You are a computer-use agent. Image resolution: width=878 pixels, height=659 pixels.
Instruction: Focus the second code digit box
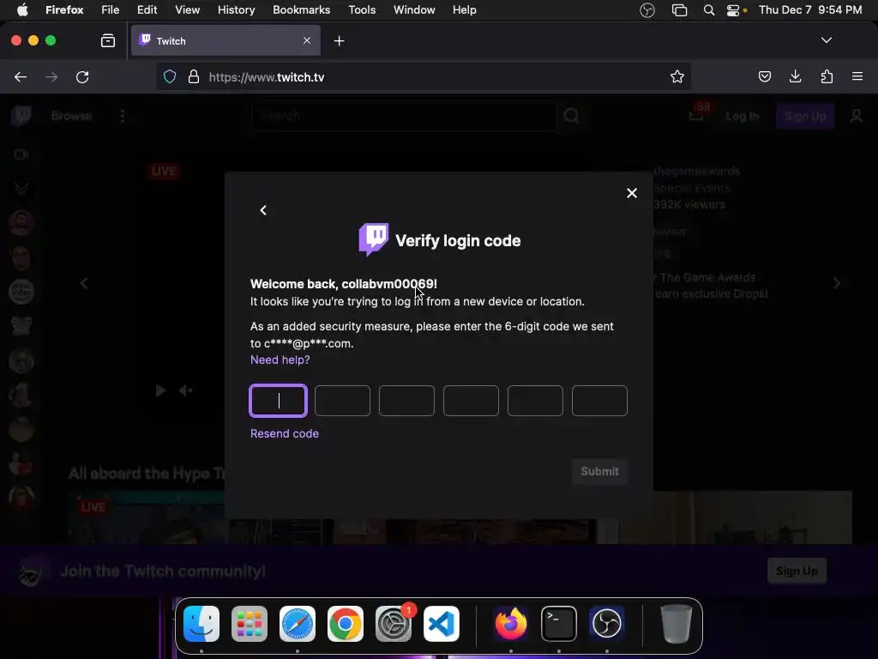[342, 401]
